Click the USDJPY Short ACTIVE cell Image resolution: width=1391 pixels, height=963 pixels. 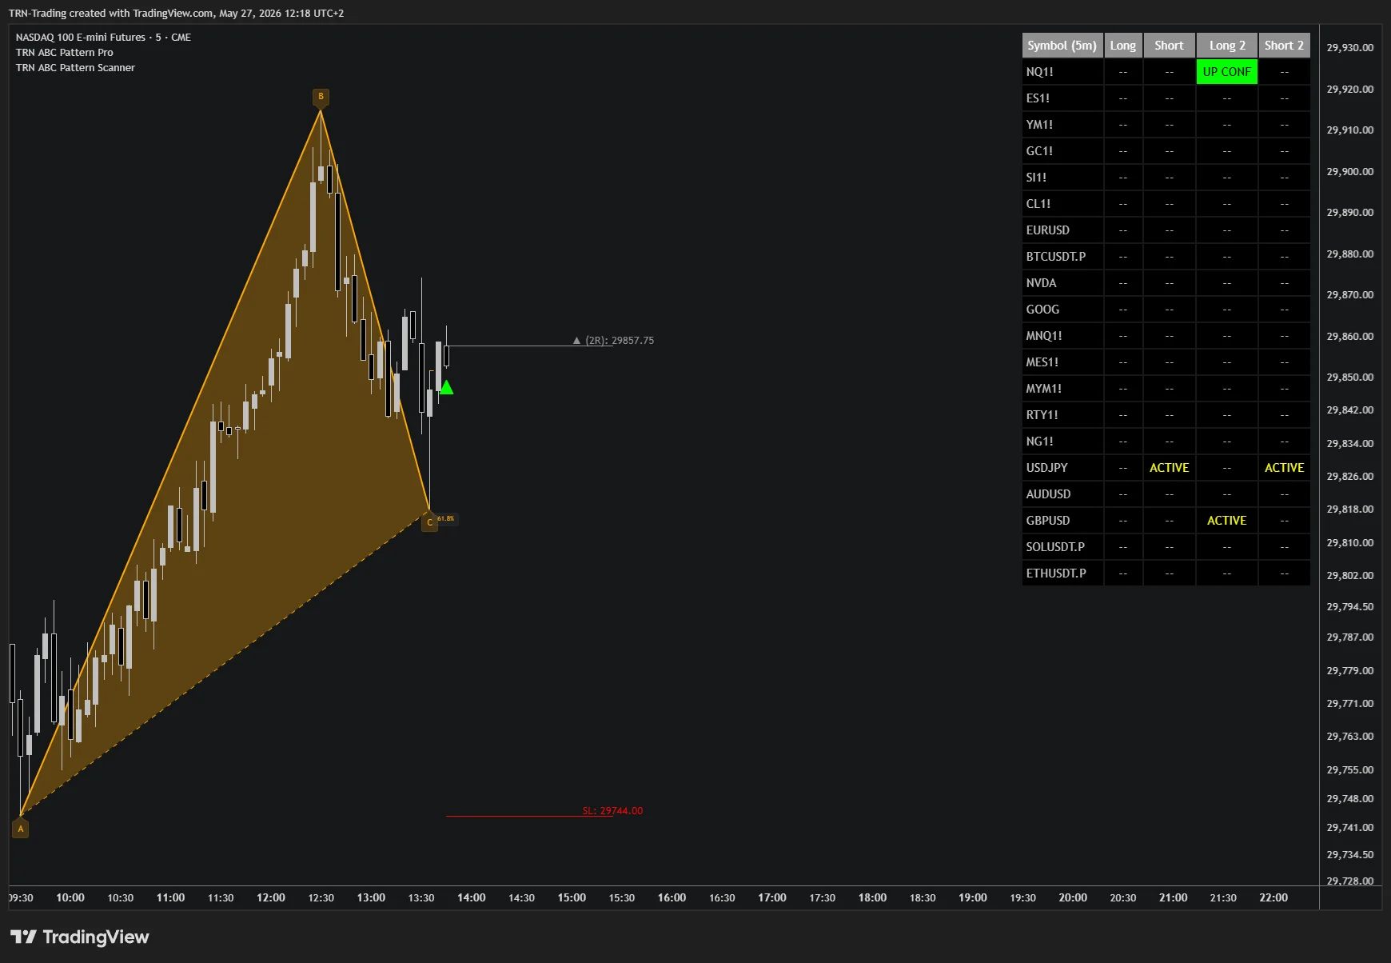tap(1170, 468)
